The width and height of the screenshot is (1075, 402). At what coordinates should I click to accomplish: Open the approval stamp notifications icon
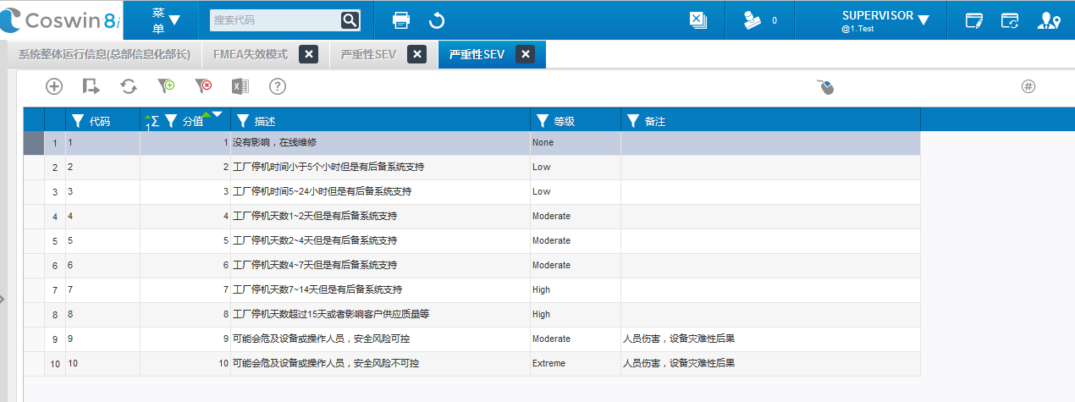click(752, 19)
